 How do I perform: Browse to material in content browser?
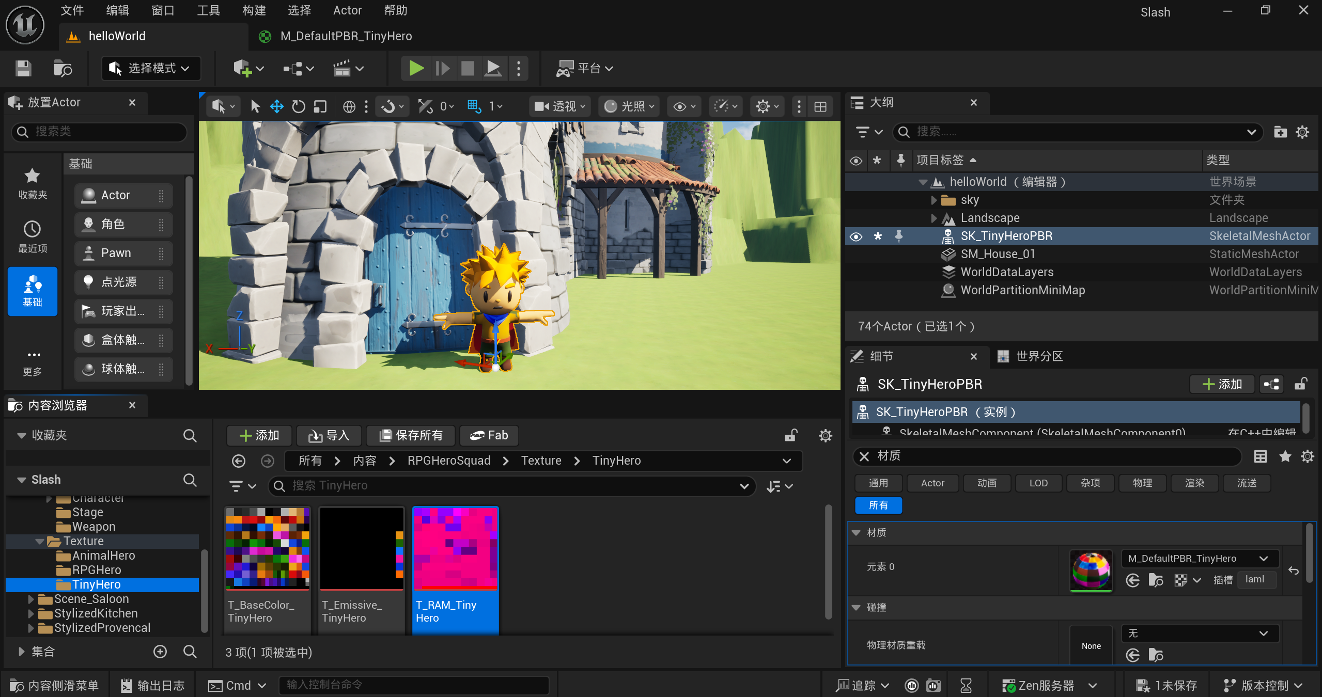coord(1156,580)
